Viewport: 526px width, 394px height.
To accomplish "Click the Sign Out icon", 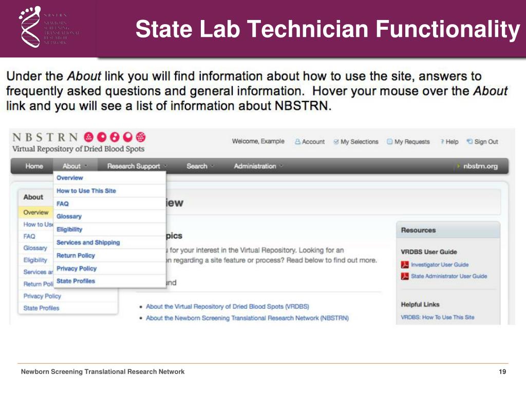I will pos(469,142).
